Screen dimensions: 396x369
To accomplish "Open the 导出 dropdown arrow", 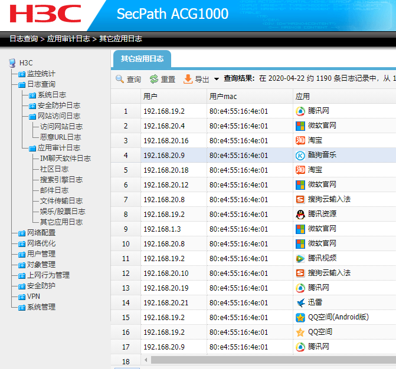I will 217,79.
